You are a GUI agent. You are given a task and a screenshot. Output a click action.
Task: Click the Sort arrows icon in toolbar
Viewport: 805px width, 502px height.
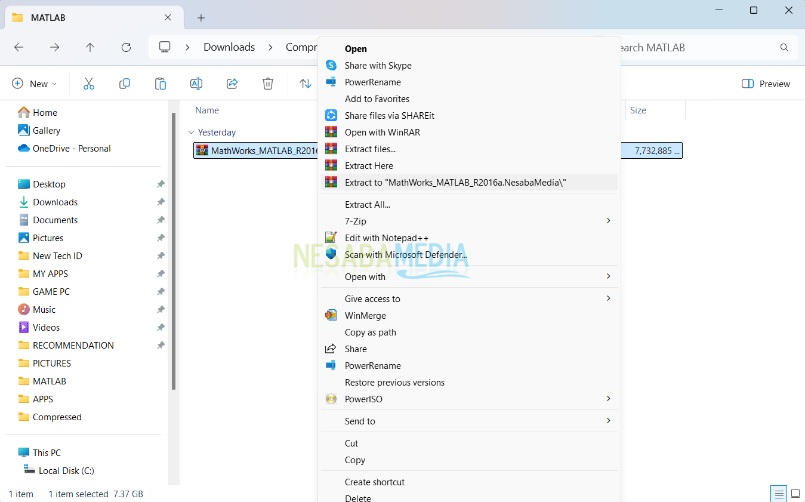pos(306,84)
